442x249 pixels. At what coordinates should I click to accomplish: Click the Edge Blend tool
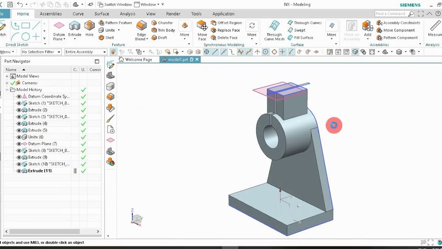point(141,31)
